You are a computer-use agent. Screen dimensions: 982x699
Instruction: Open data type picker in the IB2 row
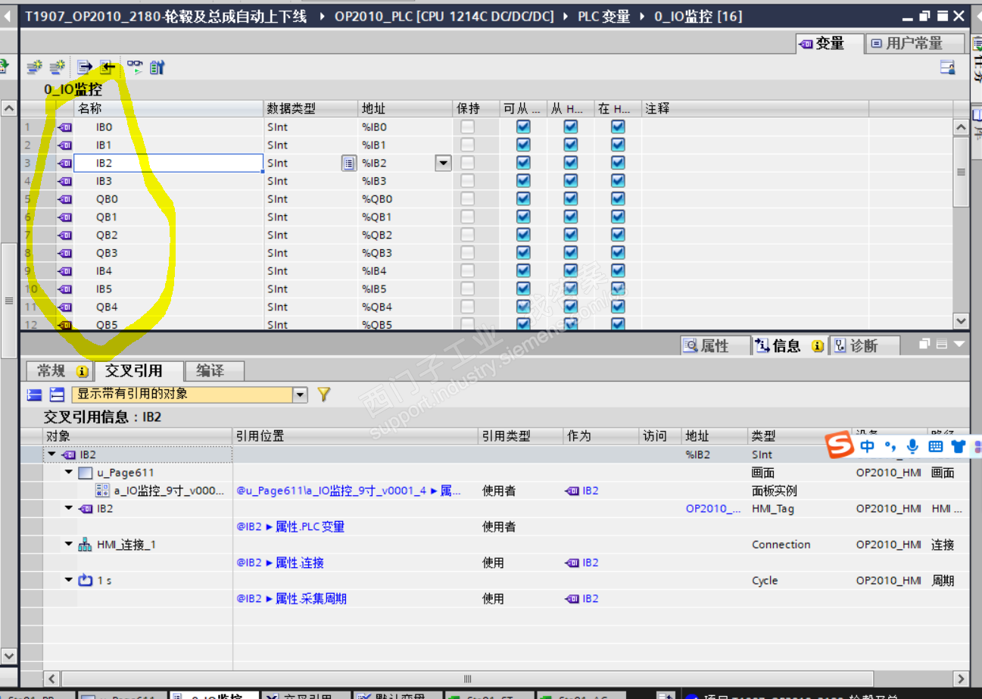[348, 163]
